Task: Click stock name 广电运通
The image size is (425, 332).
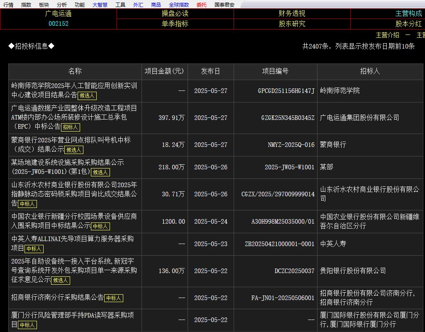Action: (58, 14)
